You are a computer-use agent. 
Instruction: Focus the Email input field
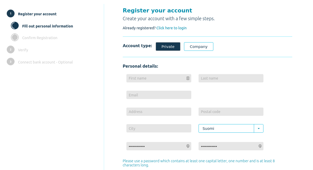coord(159,95)
